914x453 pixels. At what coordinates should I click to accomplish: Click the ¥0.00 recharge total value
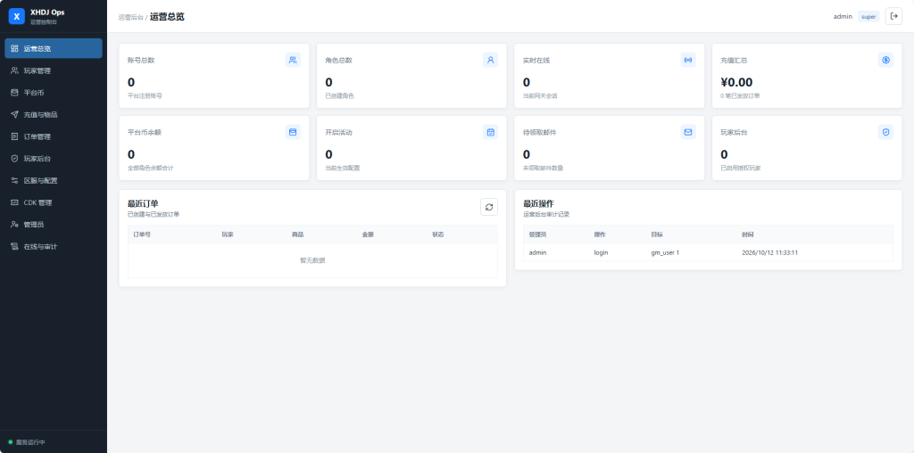click(736, 82)
